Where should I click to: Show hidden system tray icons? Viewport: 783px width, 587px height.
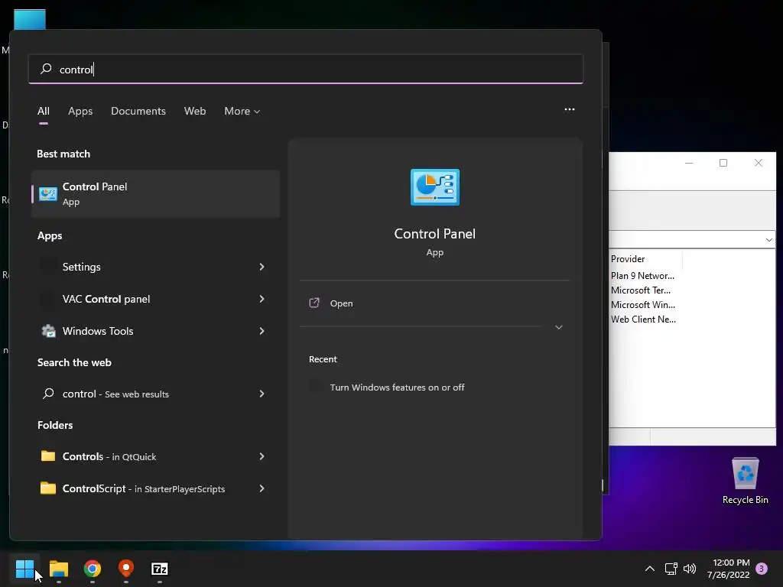coord(650,569)
